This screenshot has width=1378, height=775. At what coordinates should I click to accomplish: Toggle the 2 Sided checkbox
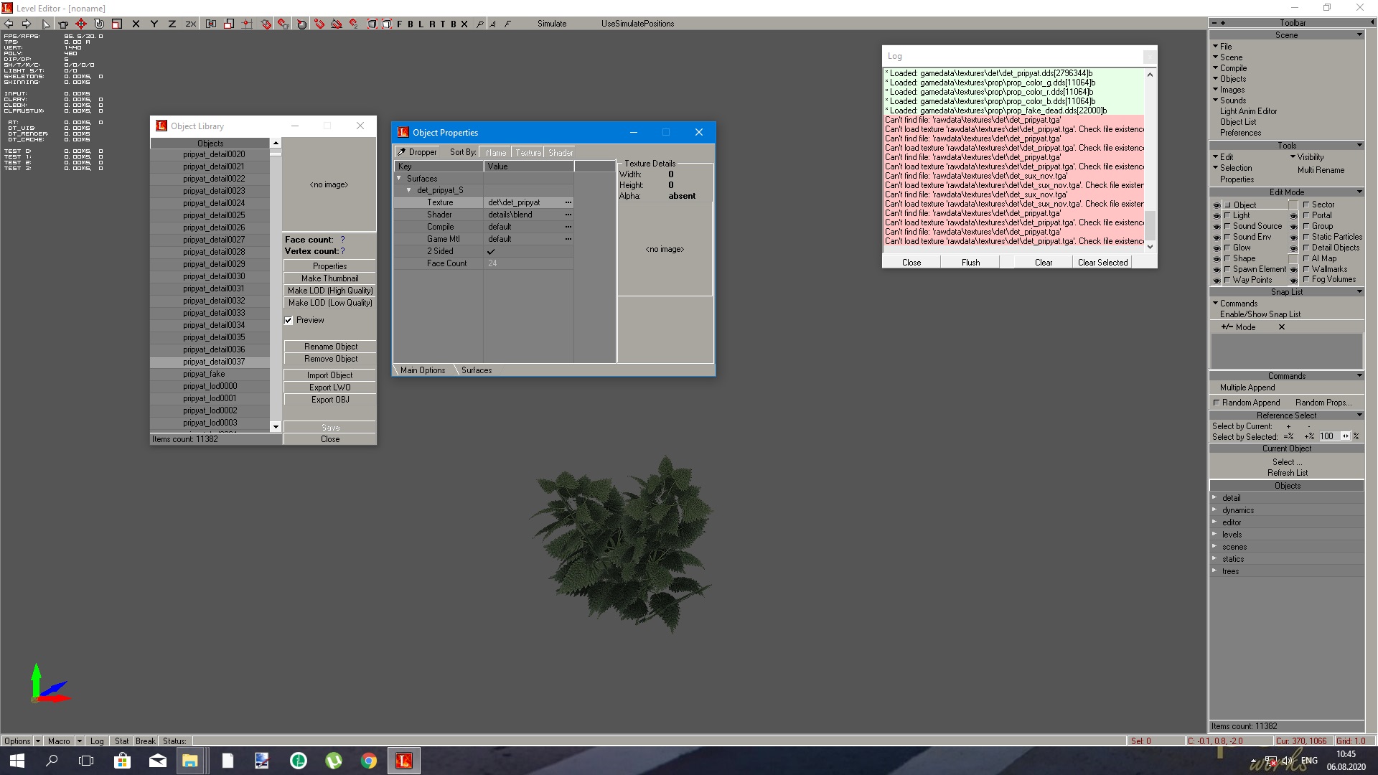[x=492, y=251]
